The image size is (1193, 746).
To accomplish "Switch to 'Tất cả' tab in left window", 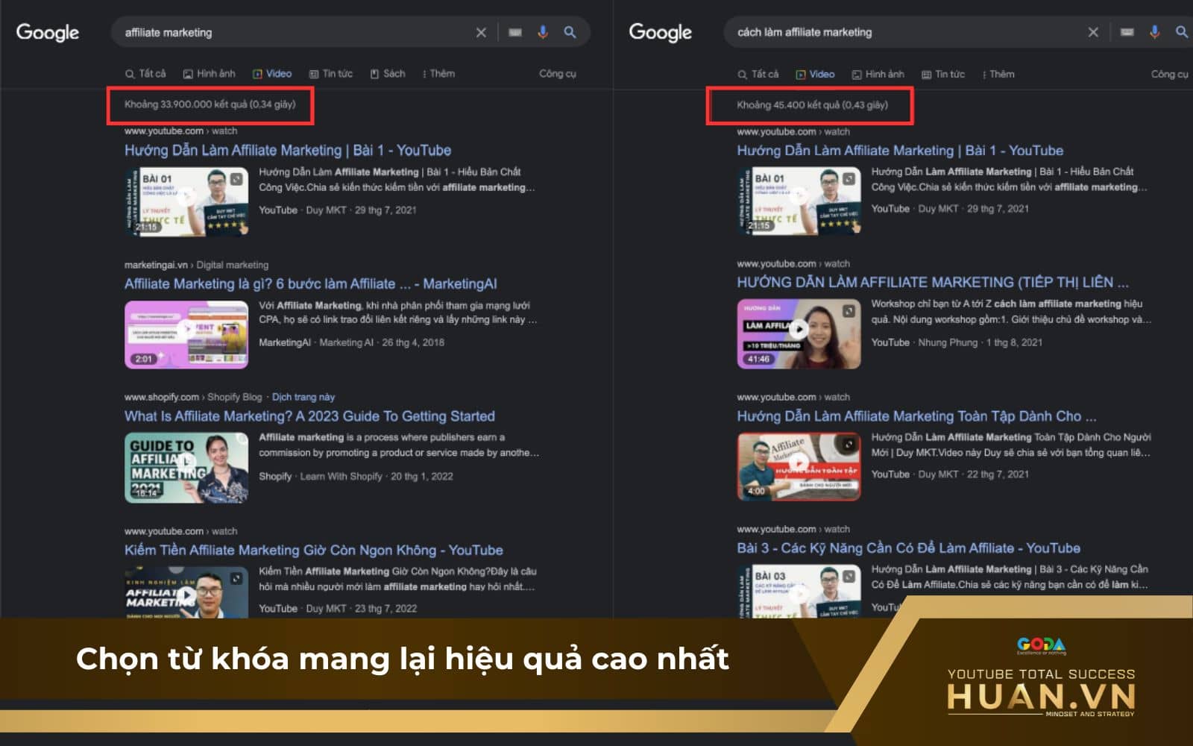I will [145, 74].
